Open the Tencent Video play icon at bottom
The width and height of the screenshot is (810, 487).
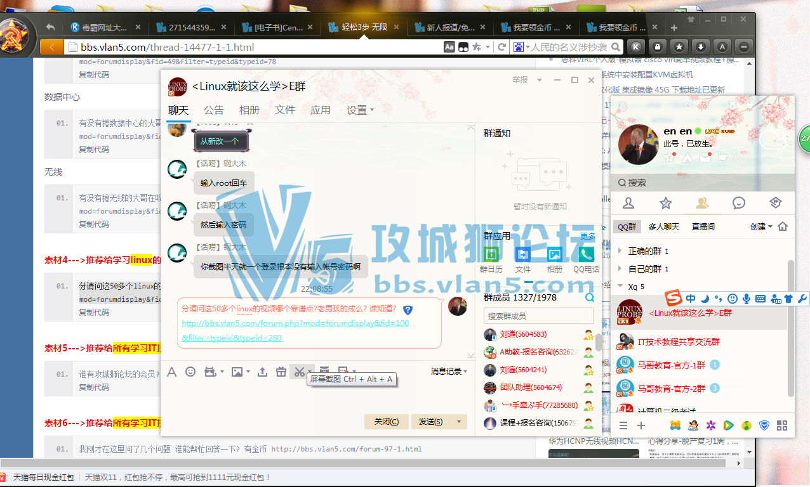[x=729, y=425]
